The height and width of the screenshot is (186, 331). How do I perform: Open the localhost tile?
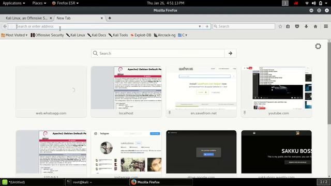pyautogui.click(x=126, y=91)
